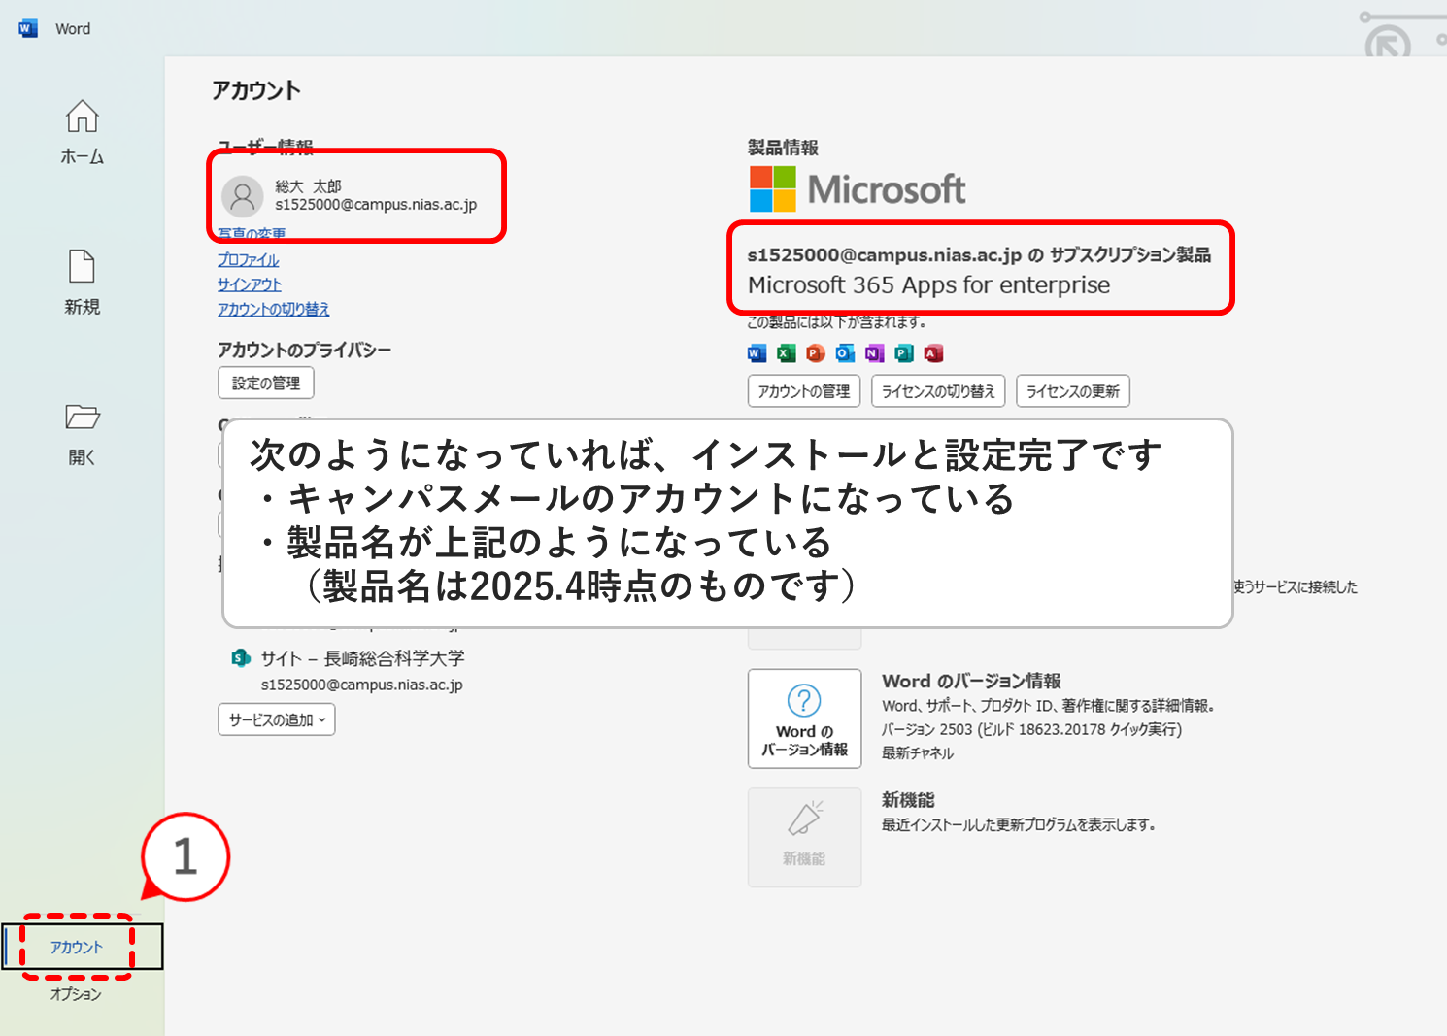Click the 最新チャネル text
Screen dimensions: 1447x1036
coord(918,752)
